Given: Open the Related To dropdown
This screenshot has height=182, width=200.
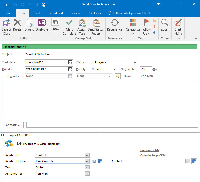Looking at the screenshot, I should [x=87, y=155].
